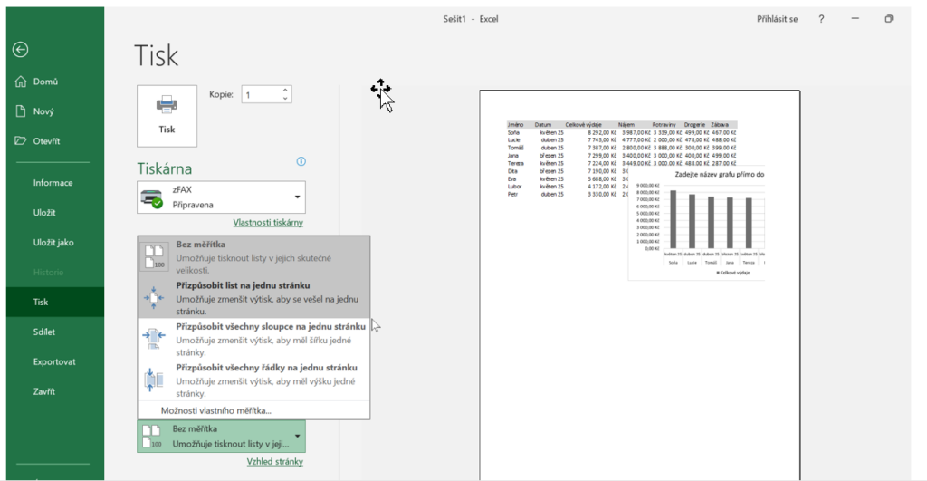927x481 pixels.
Task: Click the back arrow to exit Backstage
Action: 20,50
